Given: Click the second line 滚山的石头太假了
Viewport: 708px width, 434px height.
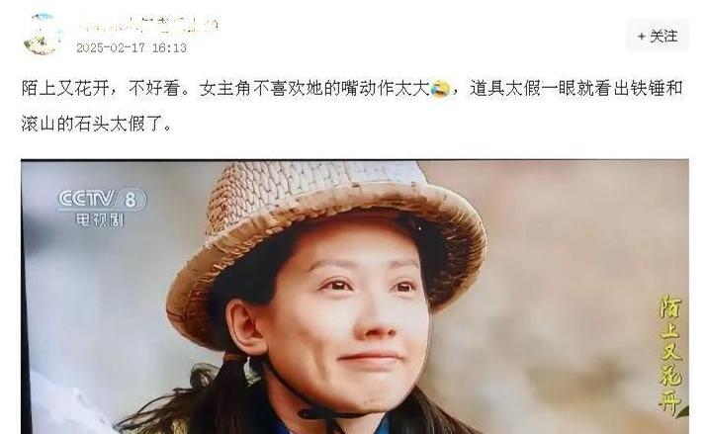Looking at the screenshot, I should coord(96,124).
